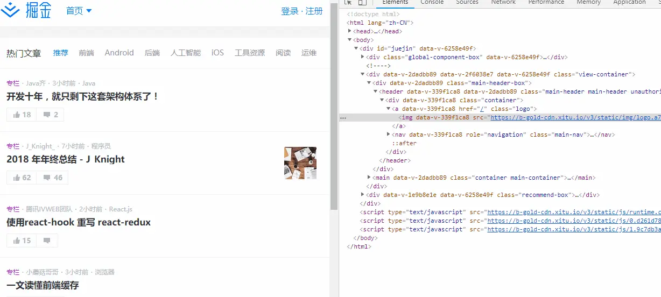Click the 登录 login link
The height and width of the screenshot is (297, 661).
[290, 11]
